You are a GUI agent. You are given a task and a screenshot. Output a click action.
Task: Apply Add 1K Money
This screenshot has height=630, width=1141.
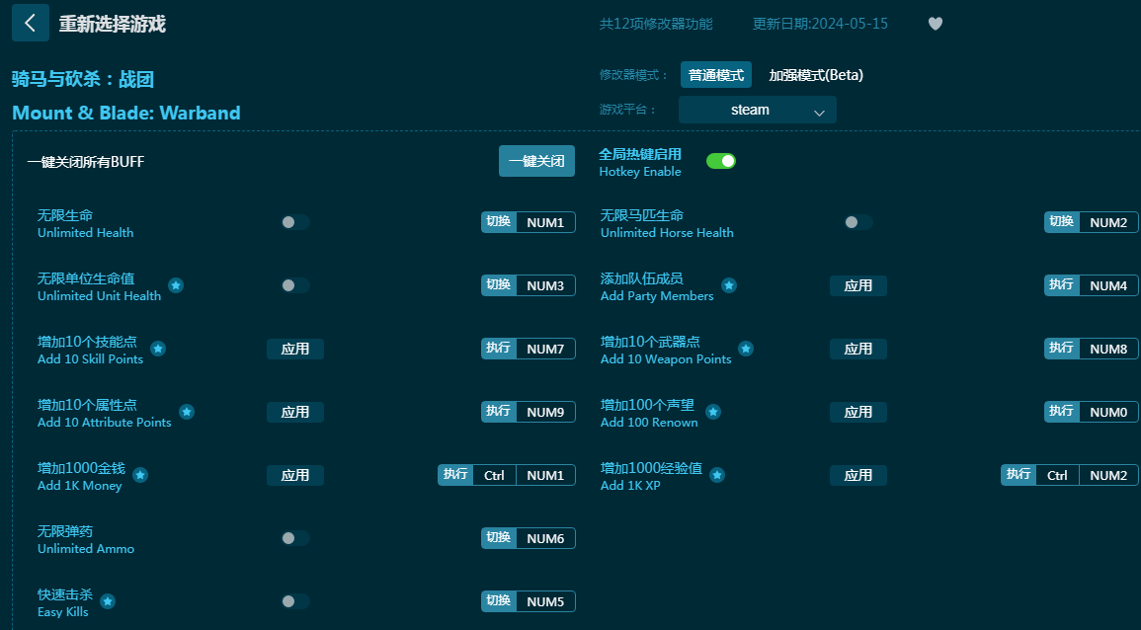tap(295, 476)
